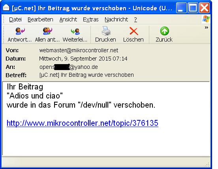Screen dimensions: 218x169
Task: Delete the message with the Löschen icon
Action: [133, 31]
